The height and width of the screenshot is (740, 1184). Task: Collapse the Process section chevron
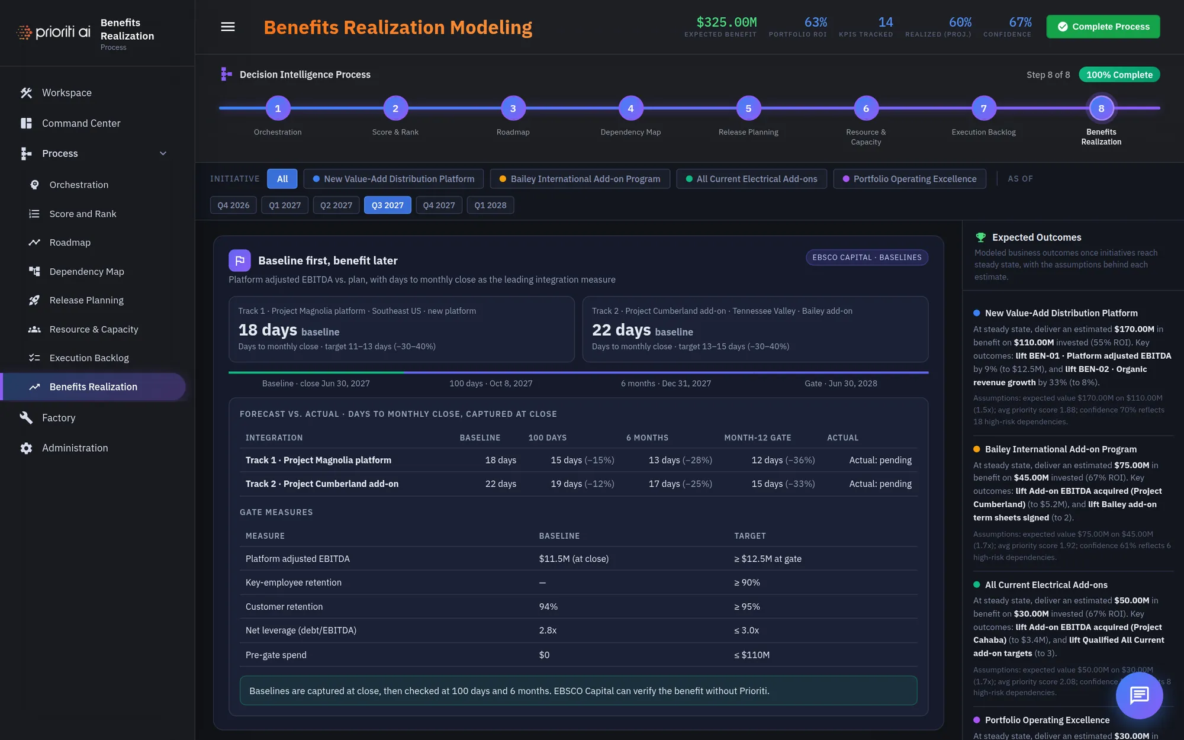coord(163,153)
